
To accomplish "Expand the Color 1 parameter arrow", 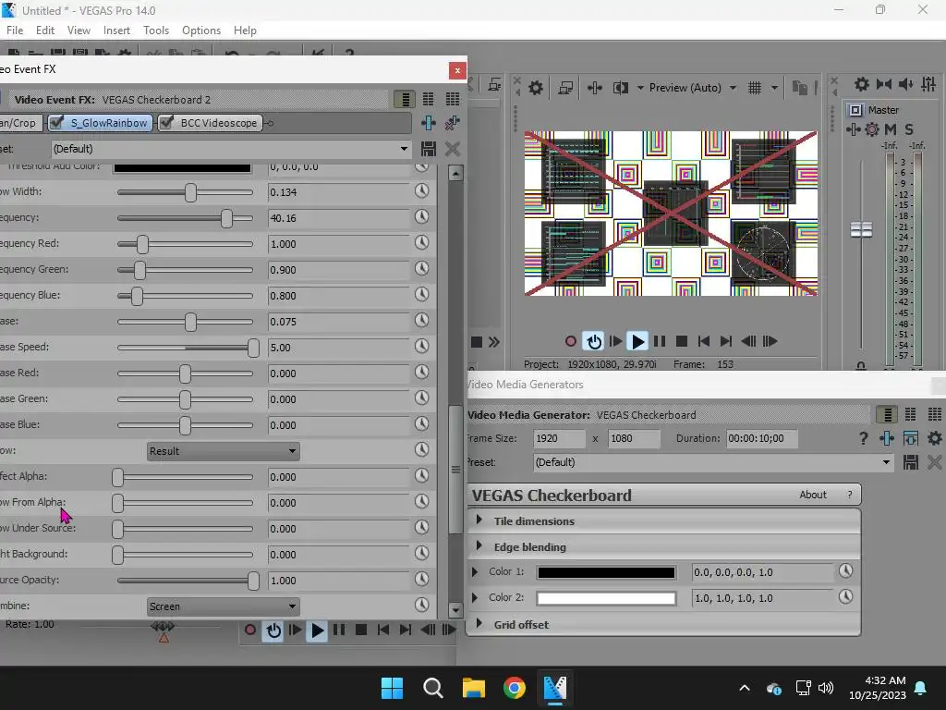I will point(474,571).
